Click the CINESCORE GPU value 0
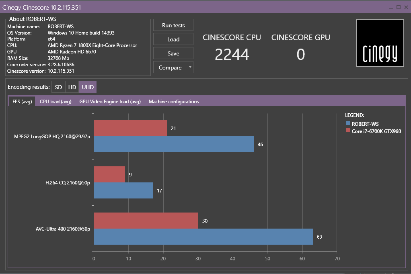The height and width of the screenshot is (274, 411). (301, 55)
